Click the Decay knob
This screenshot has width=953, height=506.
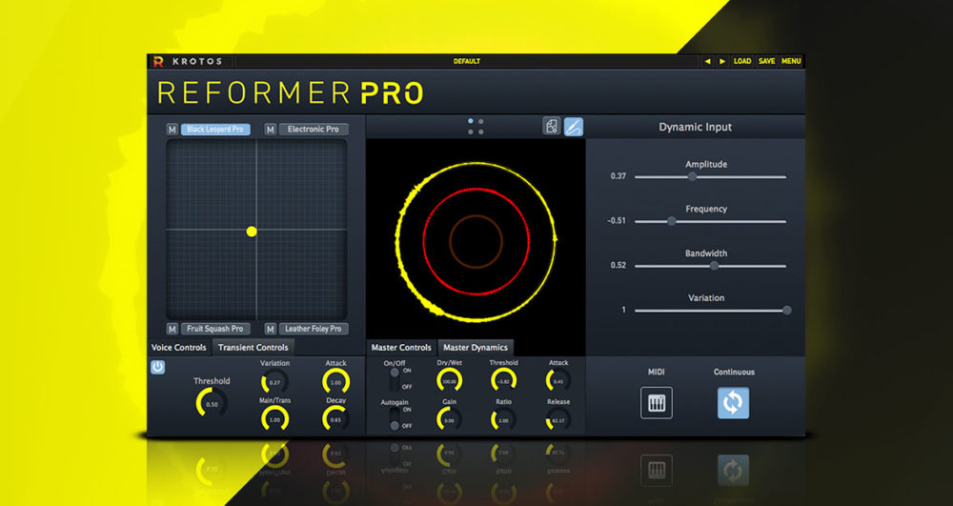(x=335, y=419)
